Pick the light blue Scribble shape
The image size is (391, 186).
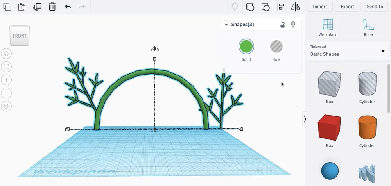(x=367, y=173)
